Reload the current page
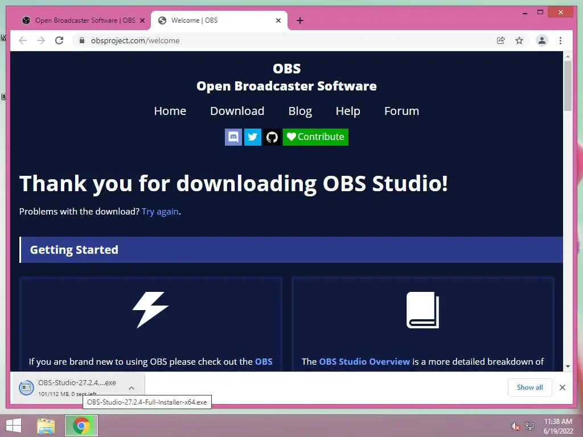The image size is (583, 437). tap(59, 40)
